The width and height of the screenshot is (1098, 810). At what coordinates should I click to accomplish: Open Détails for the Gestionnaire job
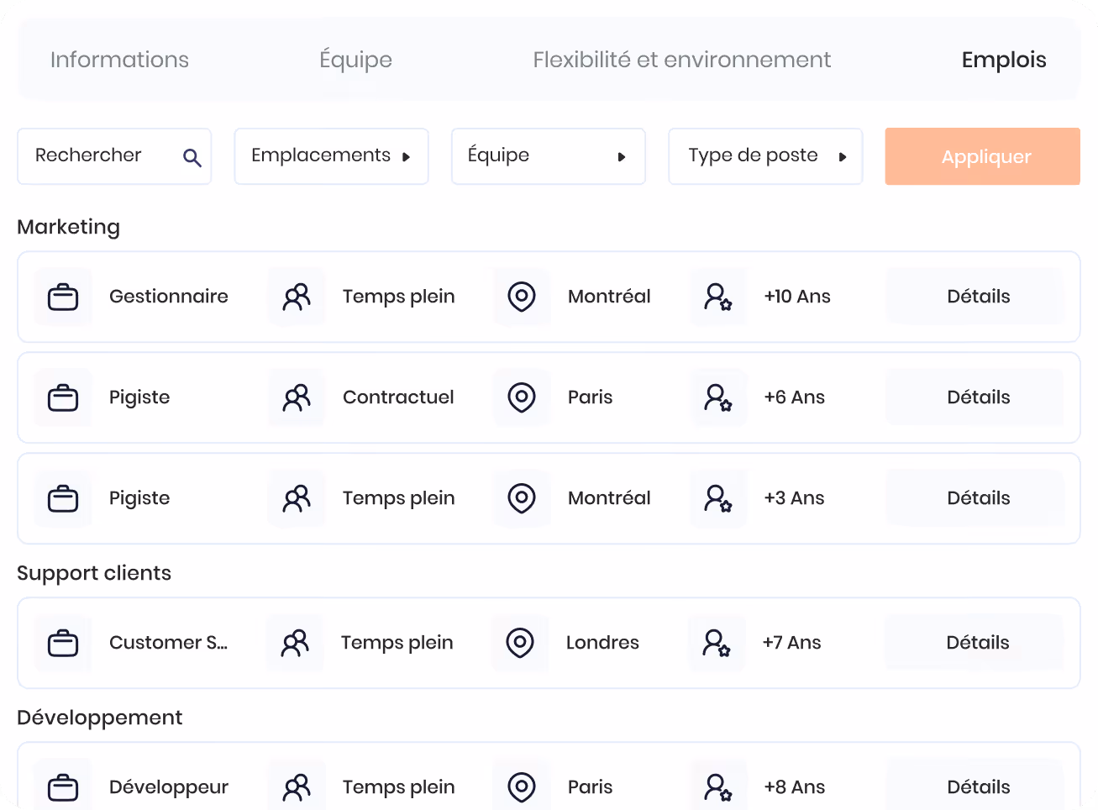[x=975, y=296]
